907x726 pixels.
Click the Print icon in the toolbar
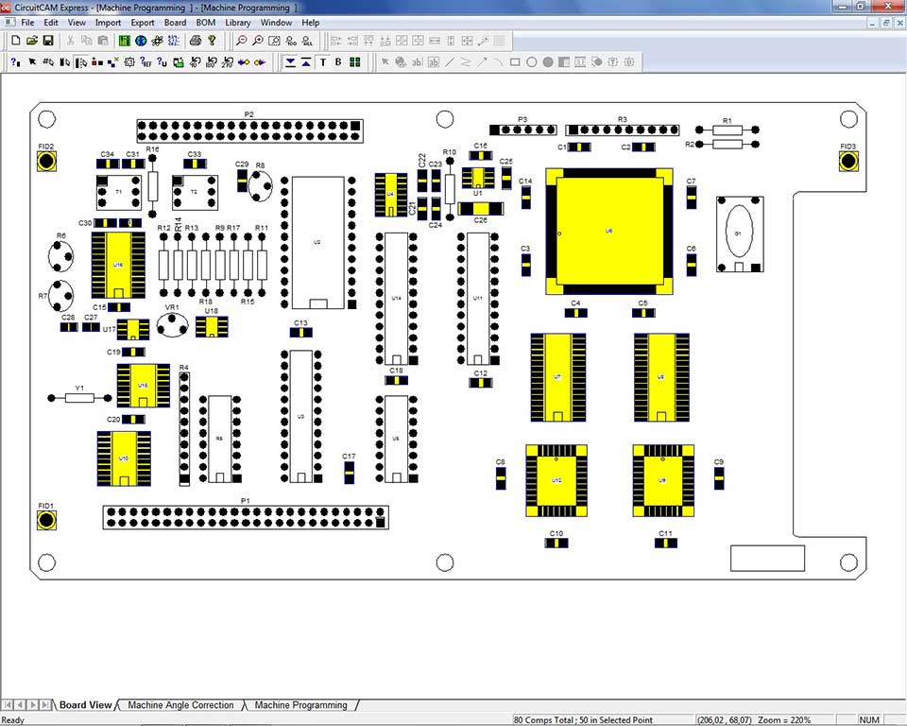(196, 41)
